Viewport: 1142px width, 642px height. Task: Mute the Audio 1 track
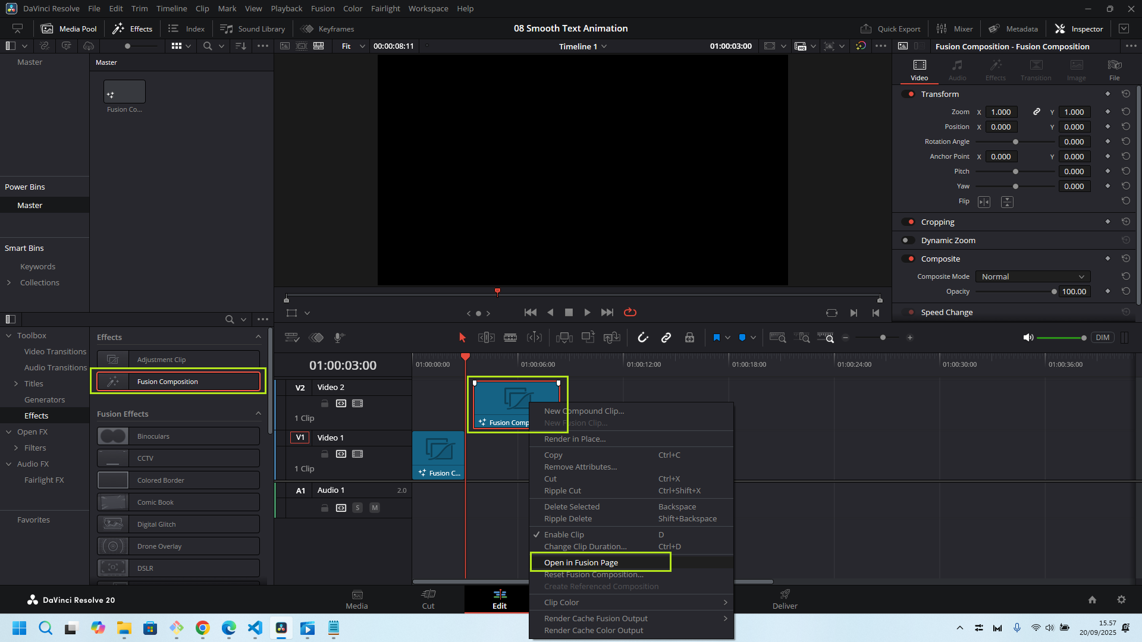point(375,508)
